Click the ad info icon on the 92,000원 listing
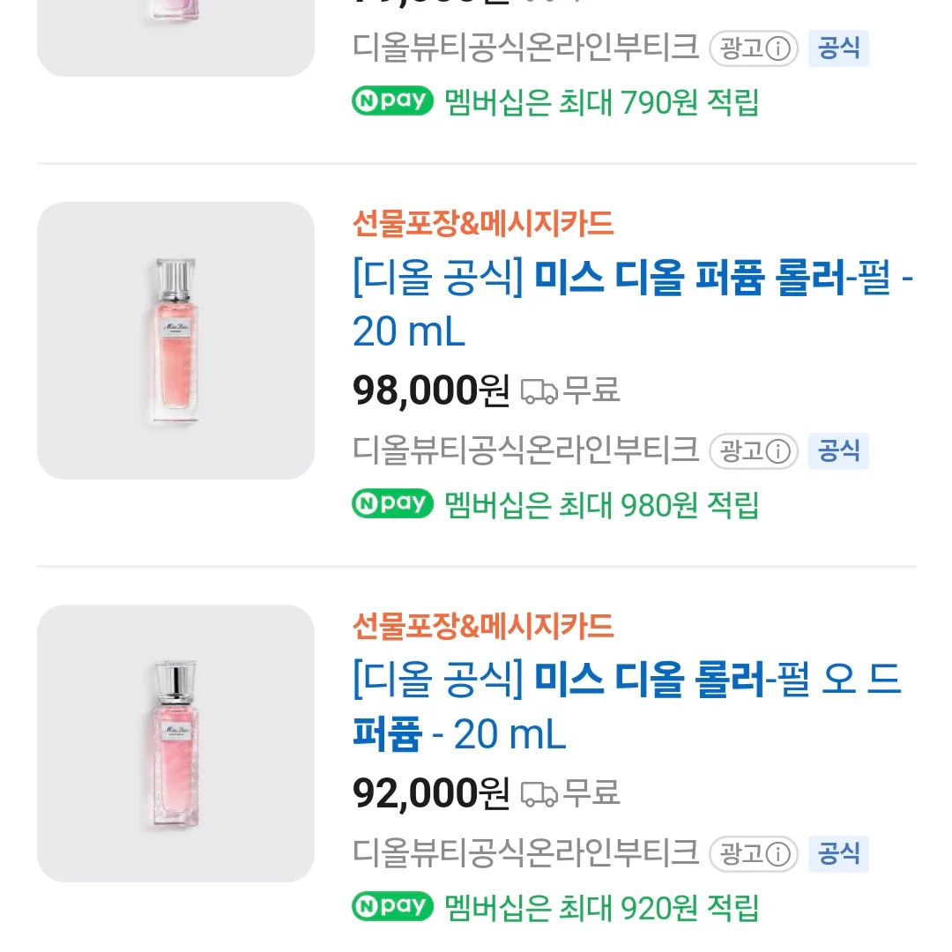 point(777,854)
